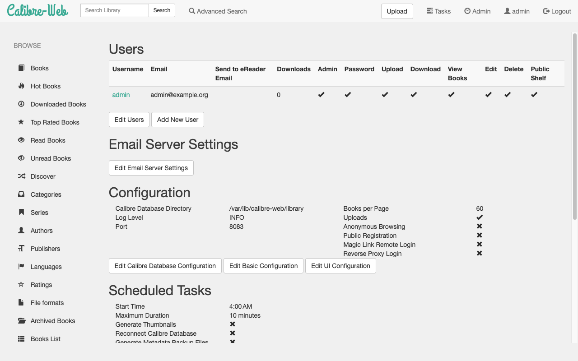Click the Hot Books flame icon

click(21, 86)
